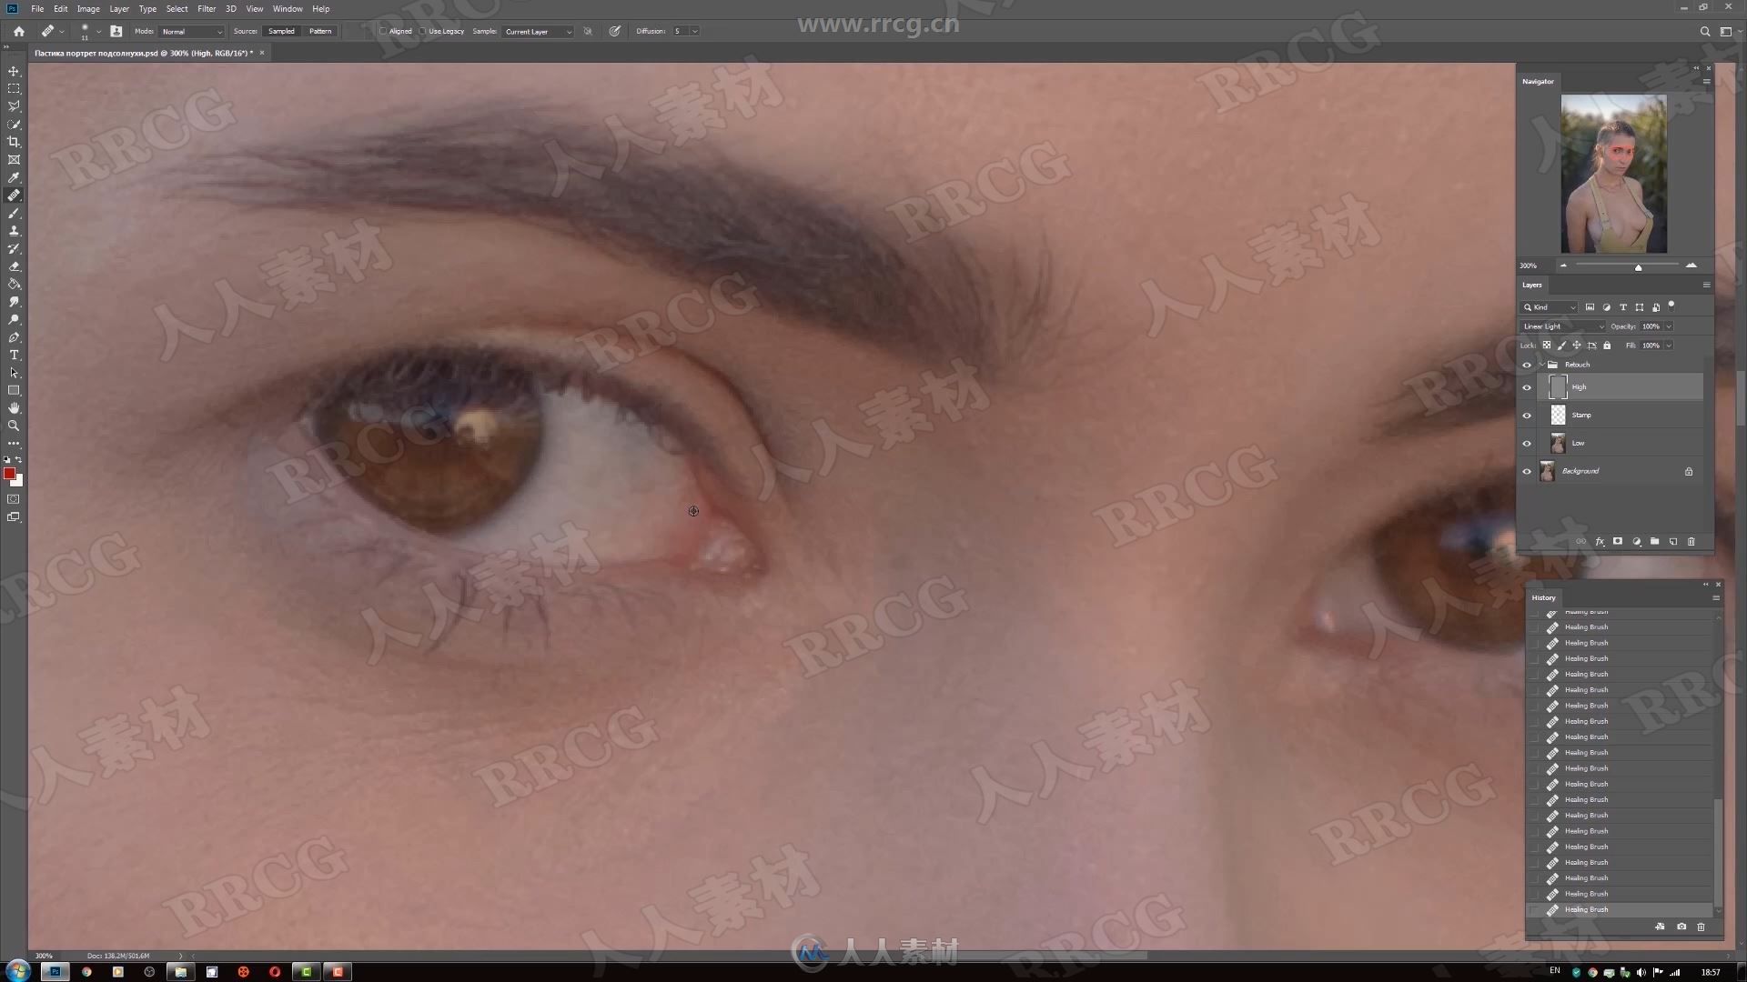Select the Lasso tool
This screenshot has height=982, width=1747.
pos(14,106)
